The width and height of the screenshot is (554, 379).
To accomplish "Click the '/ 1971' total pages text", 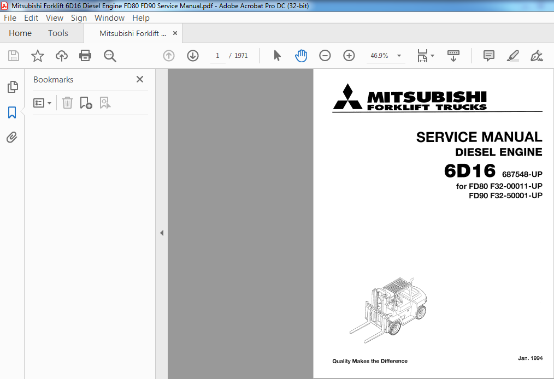I will pyautogui.click(x=238, y=56).
